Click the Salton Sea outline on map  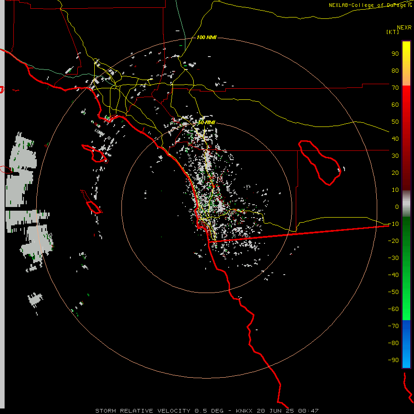point(320,163)
